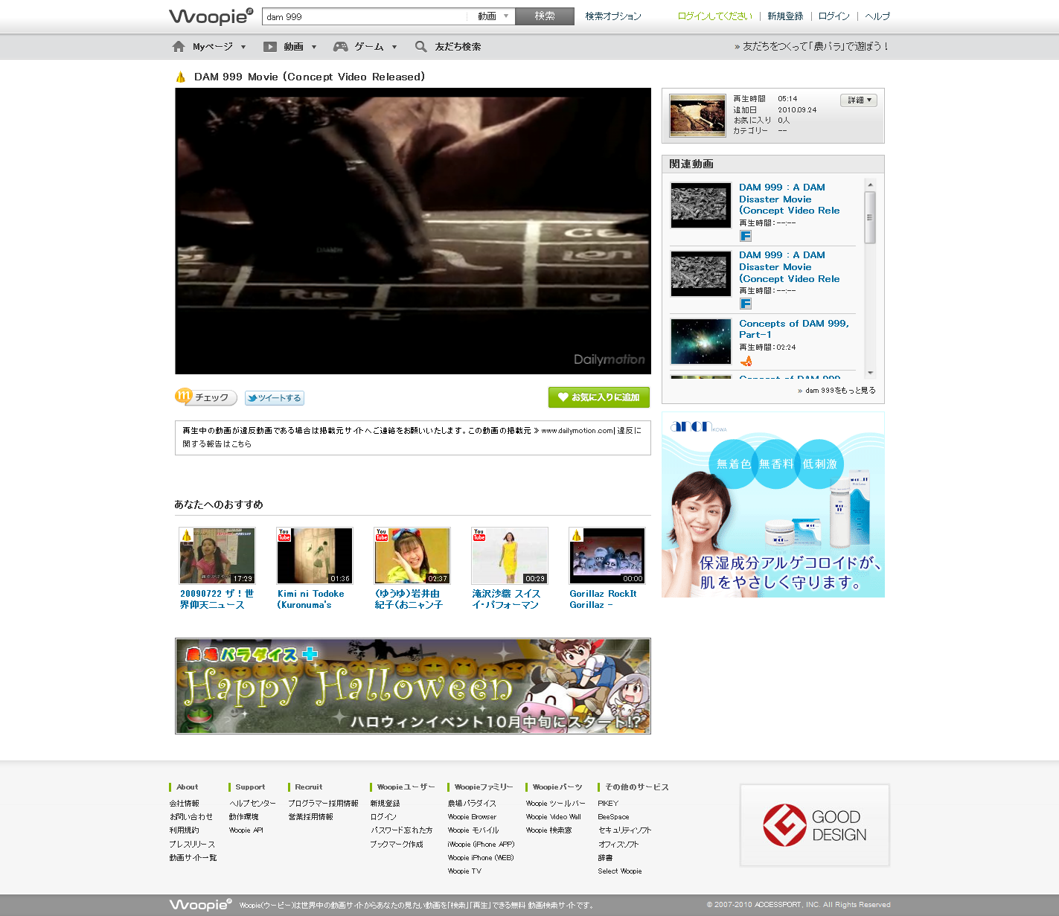The height and width of the screenshot is (916, 1059).
Task: Click the video icon beside 動画 menu
Action: [270, 47]
